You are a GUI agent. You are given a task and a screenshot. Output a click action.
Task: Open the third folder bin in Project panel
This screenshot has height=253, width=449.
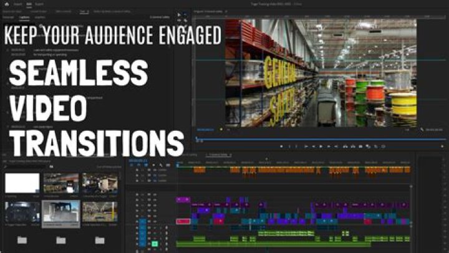(100, 240)
